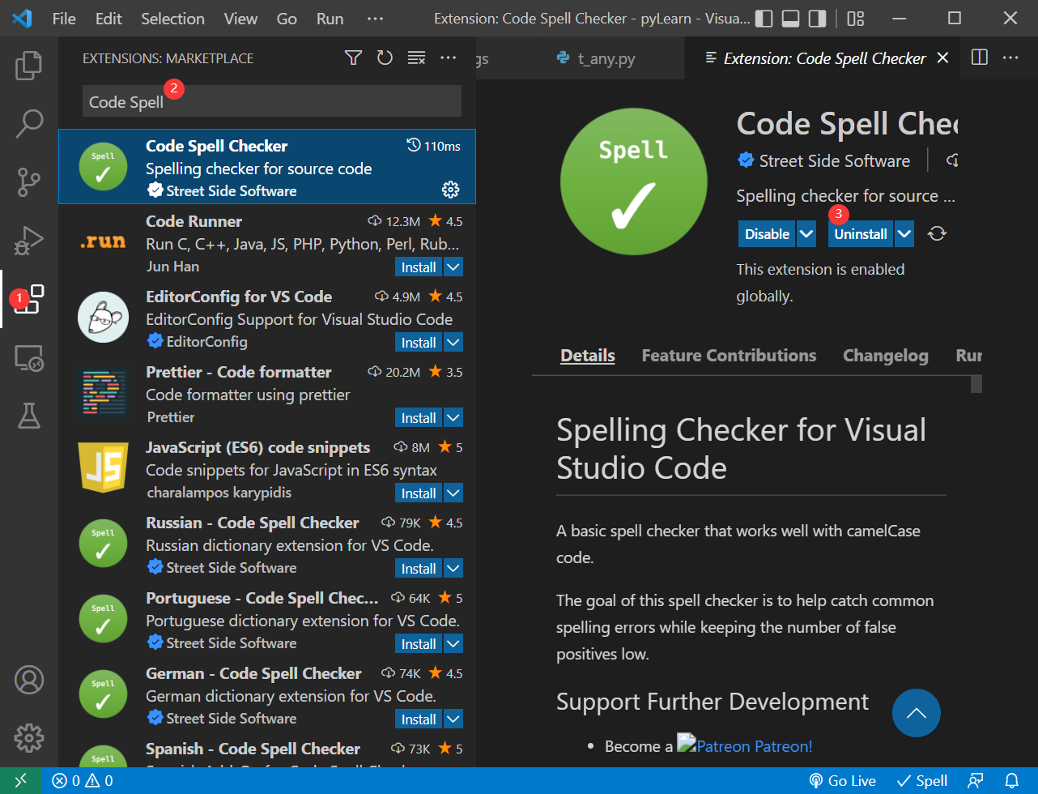Open the Search view in the activity bar
This screenshot has width=1038, height=794.
[29, 123]
